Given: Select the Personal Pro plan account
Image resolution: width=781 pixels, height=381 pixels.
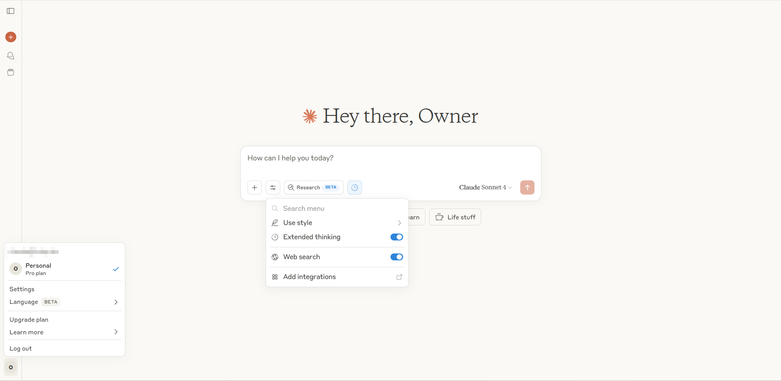Looking at the screenshot, I should click(x=64, y=269).
